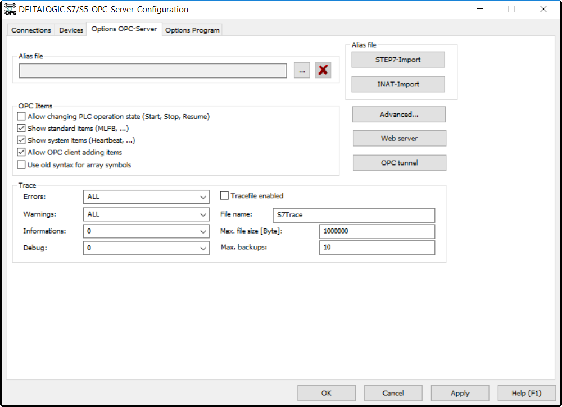
Task: Click the STEP7-Import button
Action: point(398,60)
